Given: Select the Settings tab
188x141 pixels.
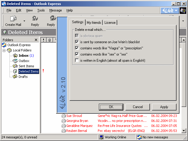Looking at the screenshot, I should click(78, 22).
